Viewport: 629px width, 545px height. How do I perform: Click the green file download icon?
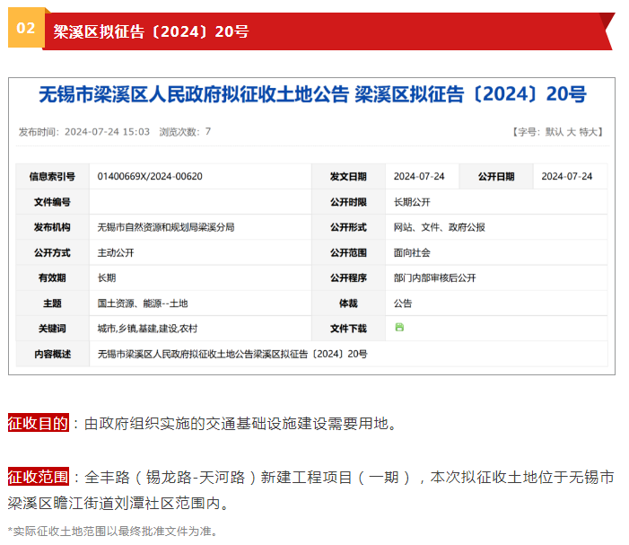tap(399, 327)
